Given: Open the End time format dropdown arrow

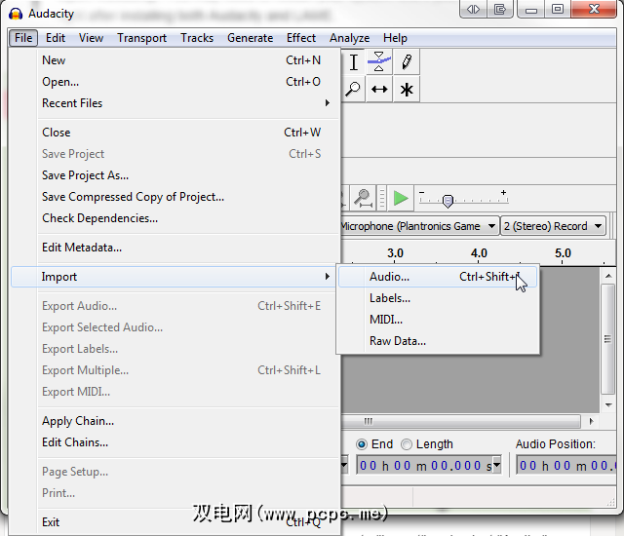Looking at the screenshot, I should pyautogui.click(x=496, y=465).
